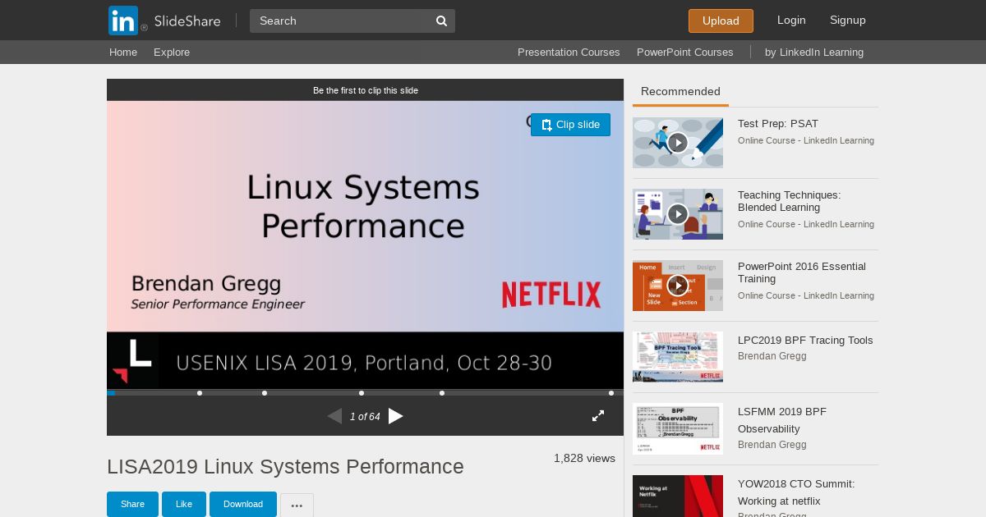Open the LSFMM 2019 BPF Observability thumbnail

pos(678,428)
